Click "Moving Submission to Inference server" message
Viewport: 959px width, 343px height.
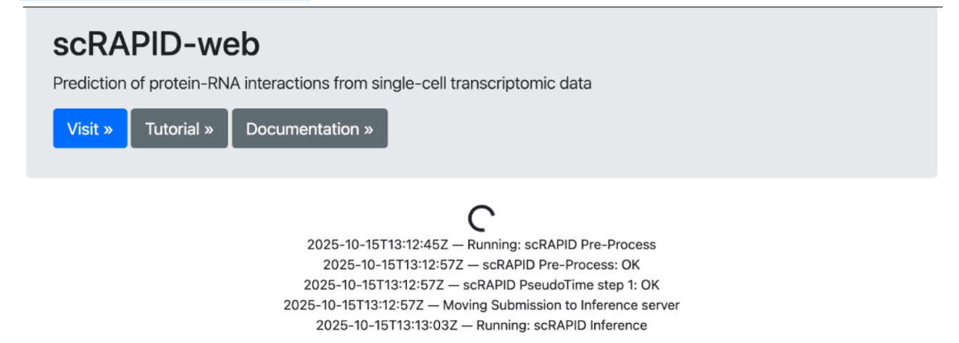pyautogui.click(x=561, y=305)
